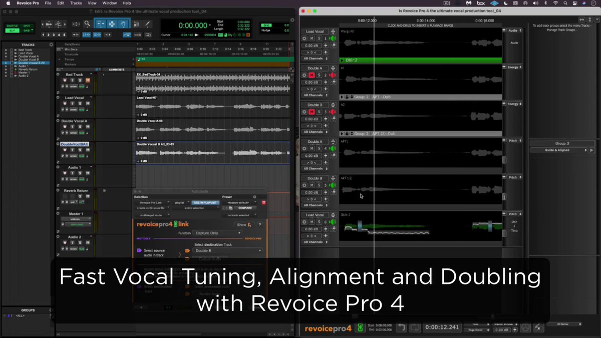Recall zoom preset 1
The height and width of the screenshot is (338, 601).
(x=44, y=35)
